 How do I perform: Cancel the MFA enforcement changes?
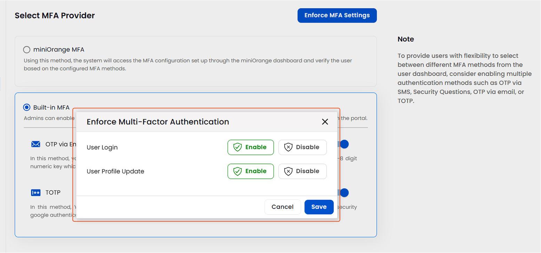(x=283, y=207)
